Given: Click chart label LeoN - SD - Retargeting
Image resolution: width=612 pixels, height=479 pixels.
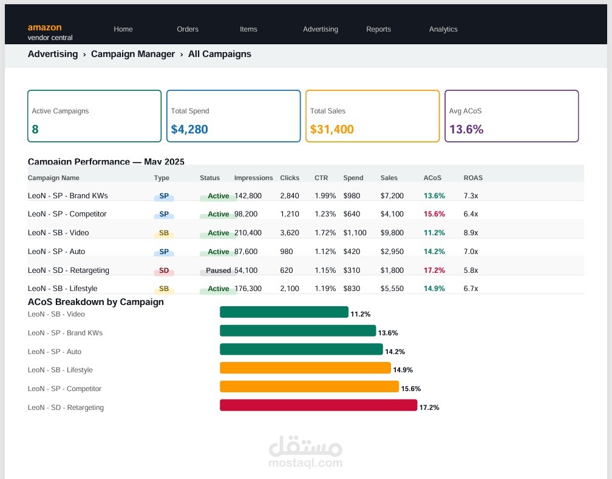Looking at the screenshot, I should coord(66,407).
